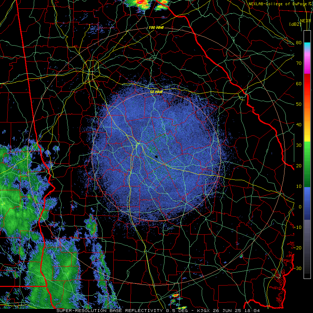This screenshot has height=313, width=313.
Task: Click the 0 value on the dBZ scale
Action: click(300, 207)
